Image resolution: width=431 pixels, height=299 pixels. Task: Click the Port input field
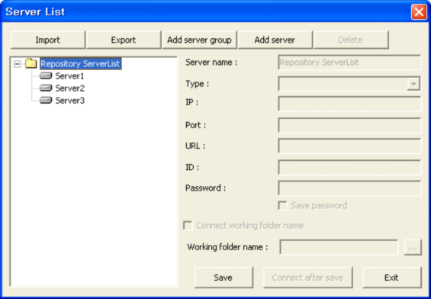click(x=349, y=125)
